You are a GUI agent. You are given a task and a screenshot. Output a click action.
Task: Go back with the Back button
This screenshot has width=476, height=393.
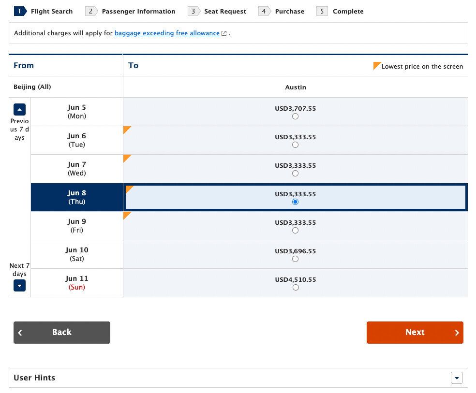pos(62,333)
